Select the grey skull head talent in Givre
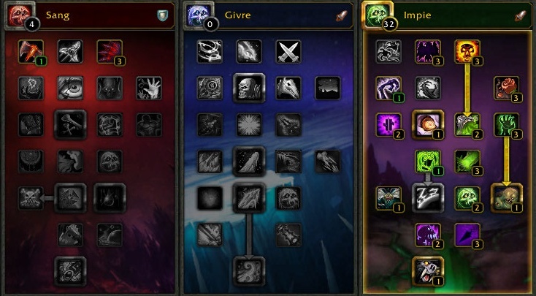This screenshot has height=296, width=536. pos(249,88)
